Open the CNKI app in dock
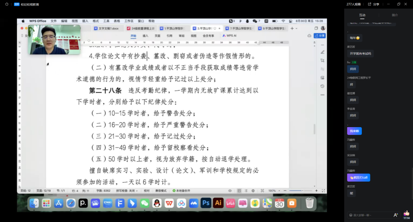 [108, 203]
